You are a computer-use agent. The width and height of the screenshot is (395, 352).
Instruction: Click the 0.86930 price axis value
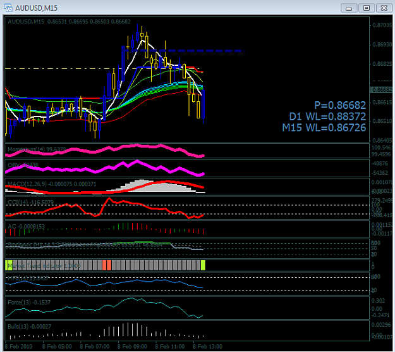382,44
